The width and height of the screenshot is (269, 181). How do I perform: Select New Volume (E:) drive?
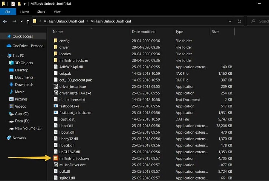point(28,128)
